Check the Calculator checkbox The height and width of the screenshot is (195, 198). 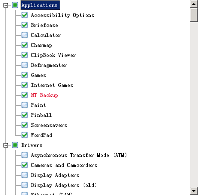coord(25,35)
